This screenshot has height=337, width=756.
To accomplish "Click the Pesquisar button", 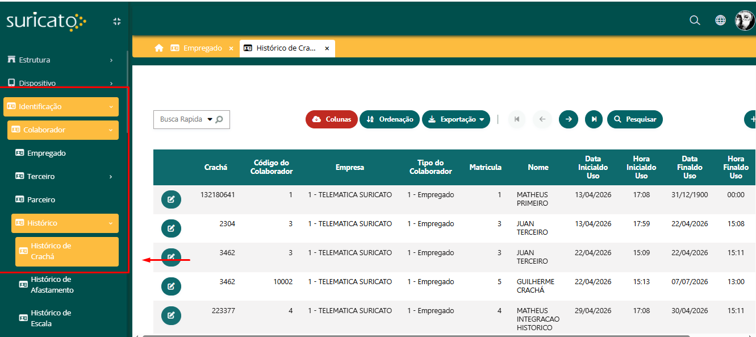I will pyautogui.click(x=635, y=119).
